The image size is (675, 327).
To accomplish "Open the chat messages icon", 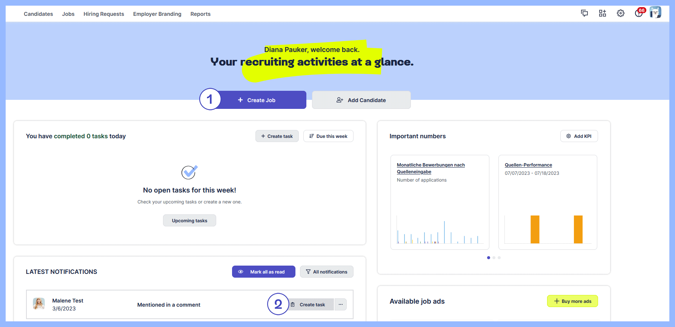I will click(584, 14).
